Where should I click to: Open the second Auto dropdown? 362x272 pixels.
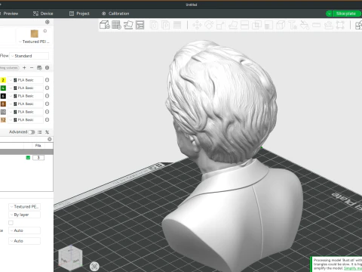pyautogui.click(x=24, y=241)
